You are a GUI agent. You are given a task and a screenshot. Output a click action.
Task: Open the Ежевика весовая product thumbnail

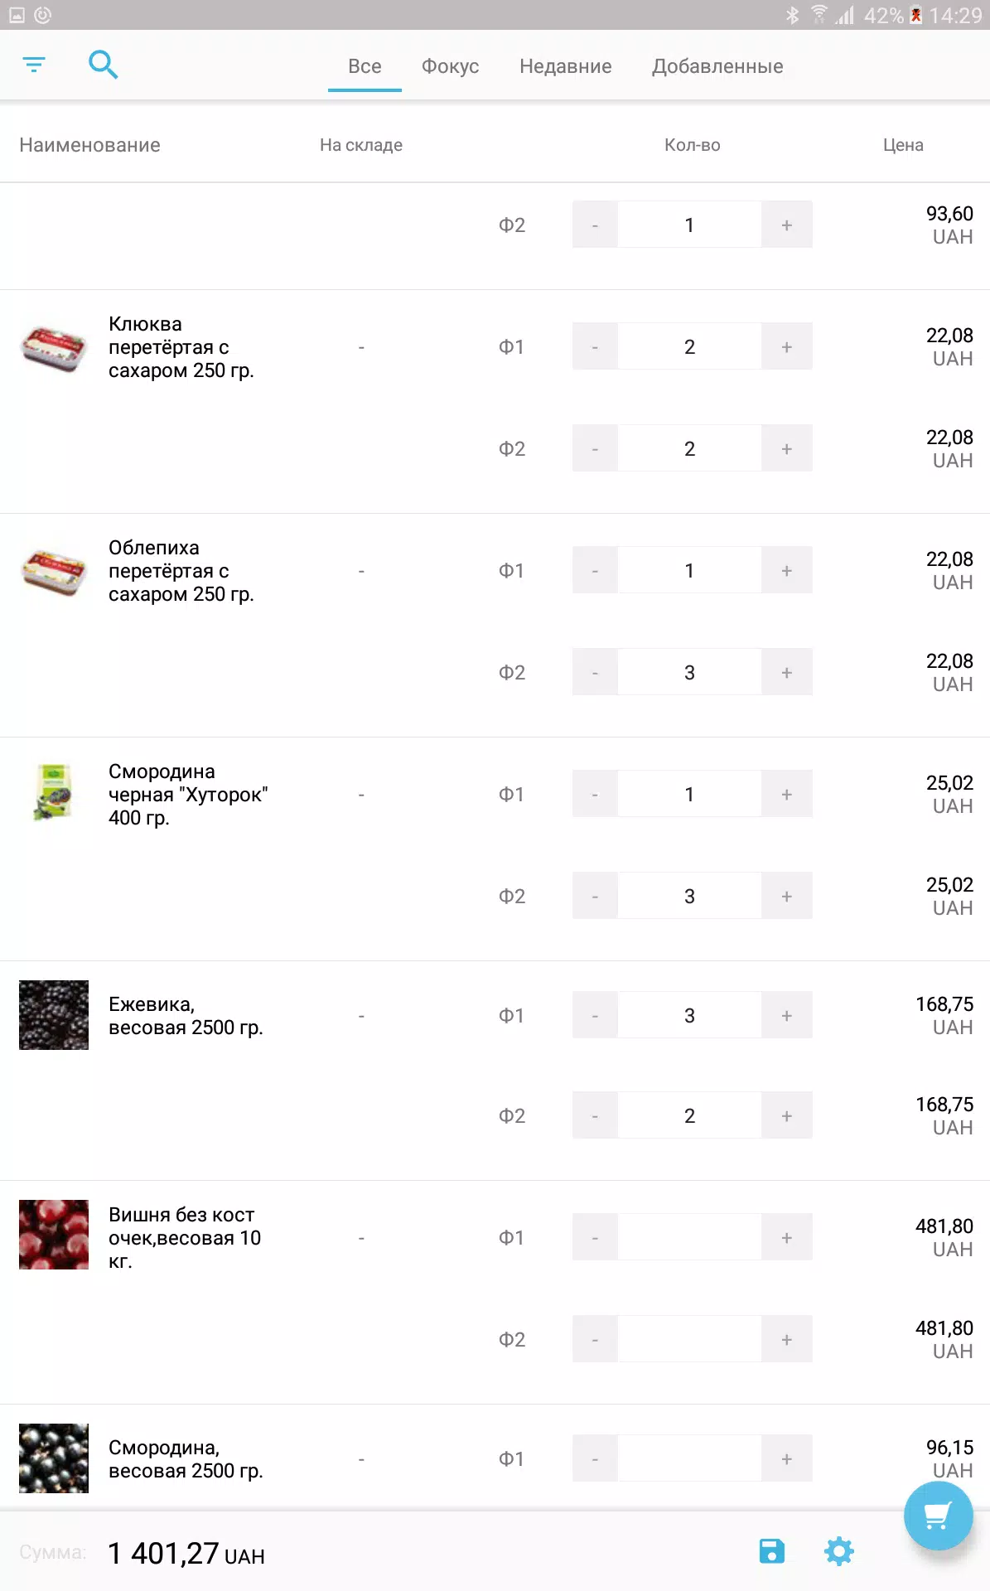54,1015
